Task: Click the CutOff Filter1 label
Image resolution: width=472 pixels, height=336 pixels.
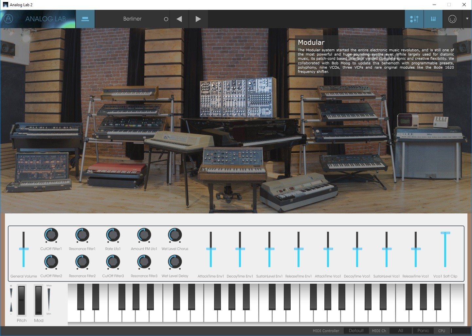Action: (51, 249)
